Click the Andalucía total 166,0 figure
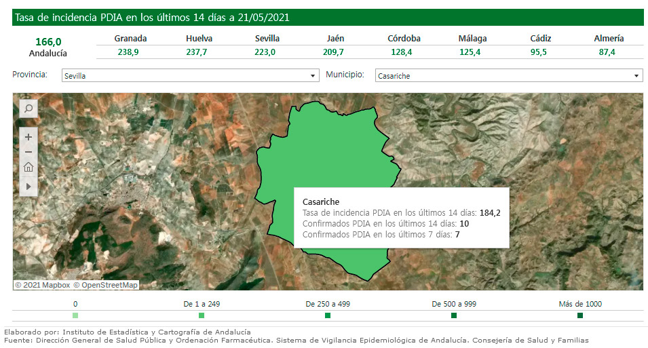Image resolution: width=648 pixels, height=348 pixels. point(48,41)
